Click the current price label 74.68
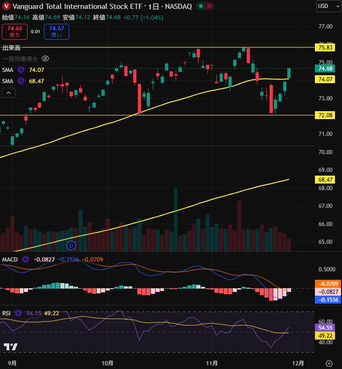Viewport: 342px width, 369px height. tap(325, 69)
